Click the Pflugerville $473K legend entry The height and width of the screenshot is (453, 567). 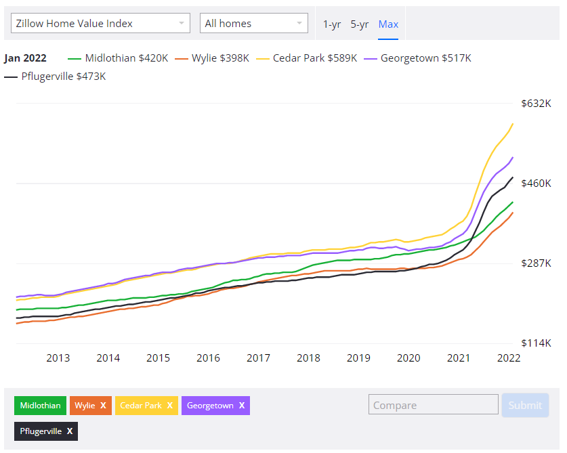(x=55, y=77)
